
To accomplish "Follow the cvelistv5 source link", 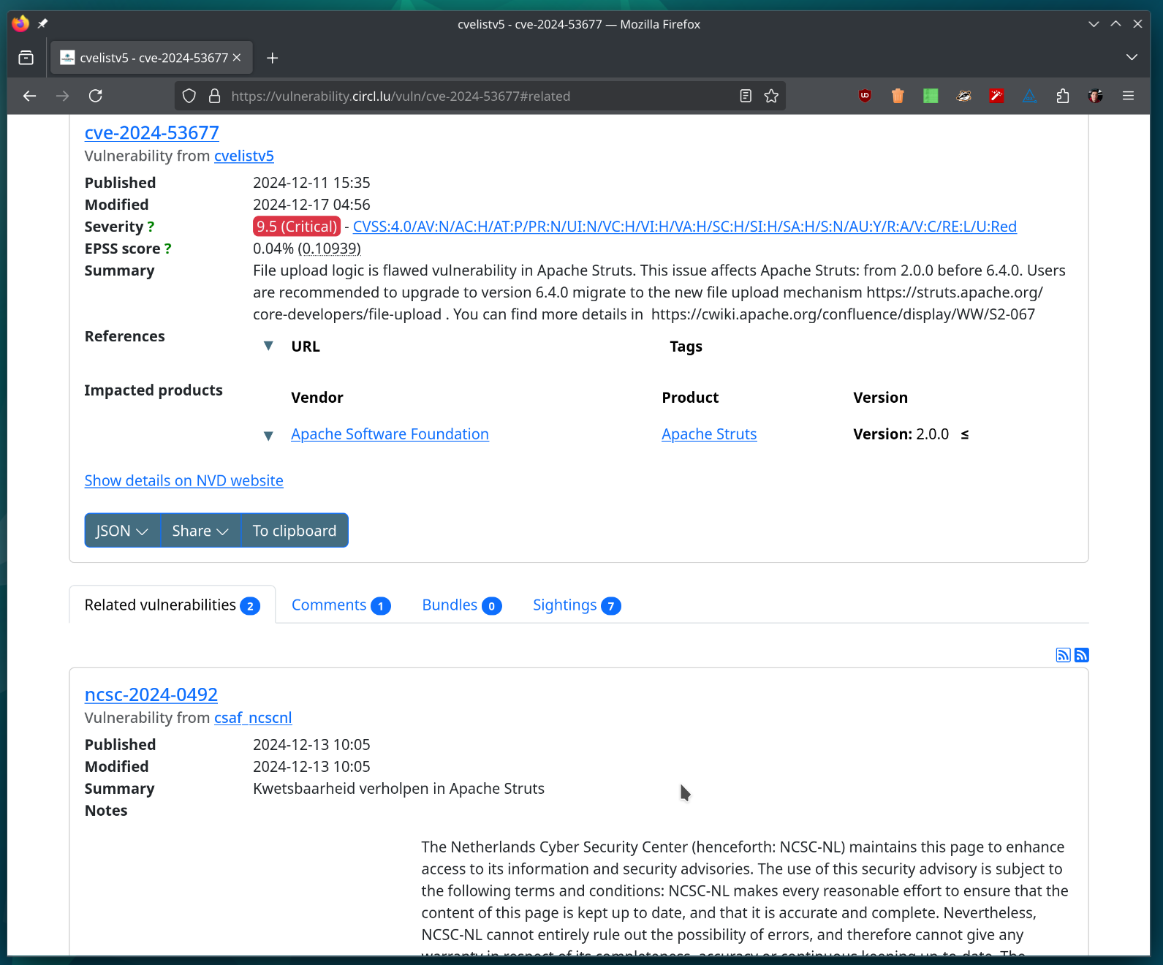I will 244,156.
